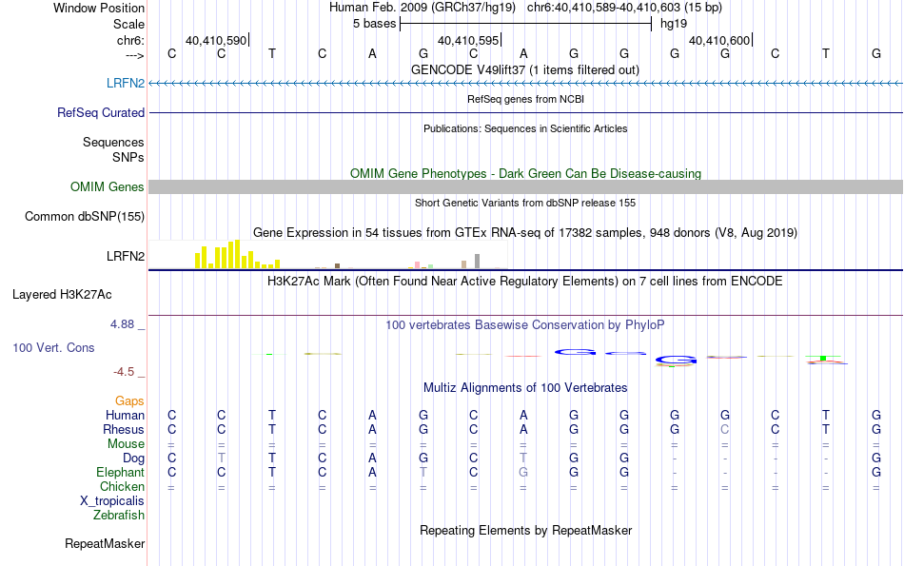Click the LRFN2 GENCODE track label
Screen dimensions: 904x566
click(125, 83)
